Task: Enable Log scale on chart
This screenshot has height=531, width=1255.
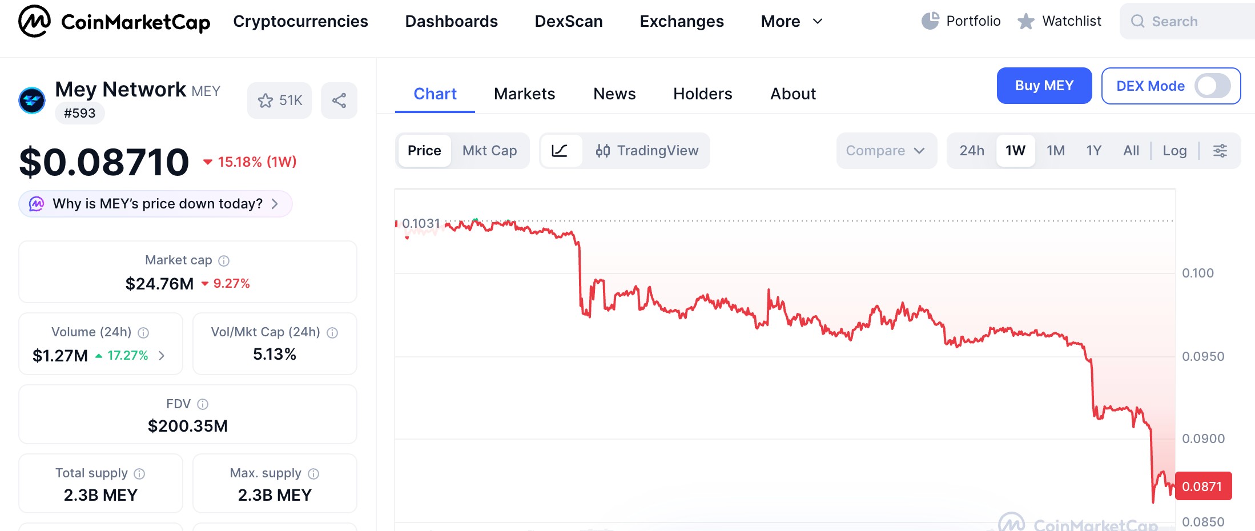Action: [1174, 151]
